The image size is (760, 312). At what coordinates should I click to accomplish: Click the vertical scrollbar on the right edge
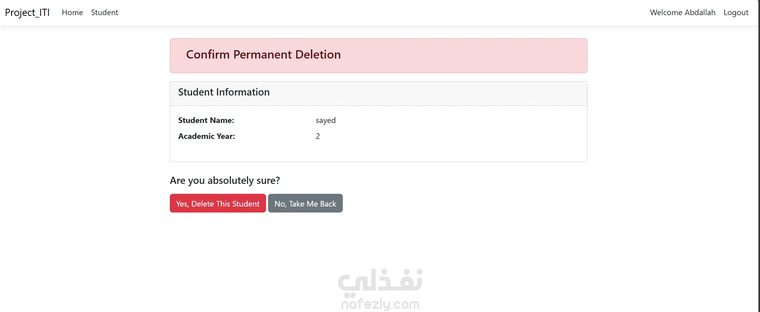[x=758, y=159]
